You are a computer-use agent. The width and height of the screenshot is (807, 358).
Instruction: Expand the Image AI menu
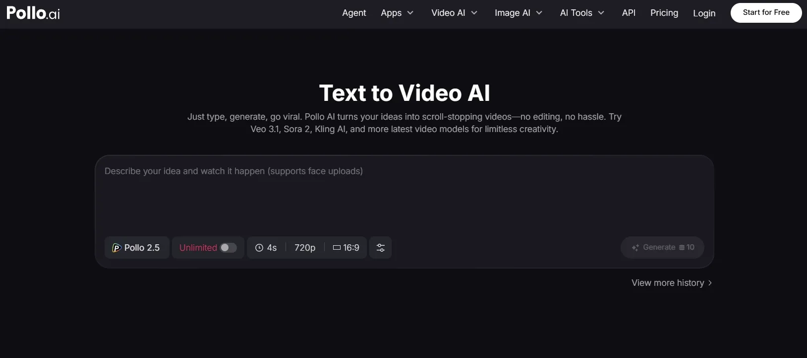[x=519, y=13]
